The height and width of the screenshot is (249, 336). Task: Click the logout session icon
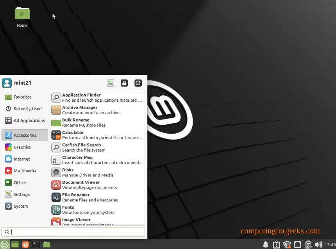point(138,83)
